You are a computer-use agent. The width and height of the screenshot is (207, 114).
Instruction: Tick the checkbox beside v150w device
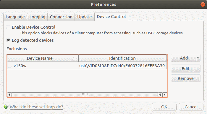[10, 66]
